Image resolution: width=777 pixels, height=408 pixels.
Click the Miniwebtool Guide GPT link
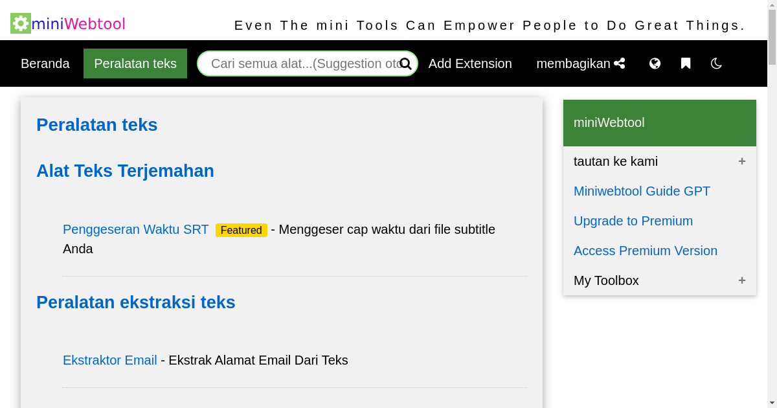pos(642,191)
